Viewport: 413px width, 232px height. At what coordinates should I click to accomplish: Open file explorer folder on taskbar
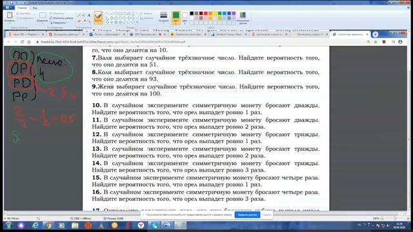(x=75, y=225)
